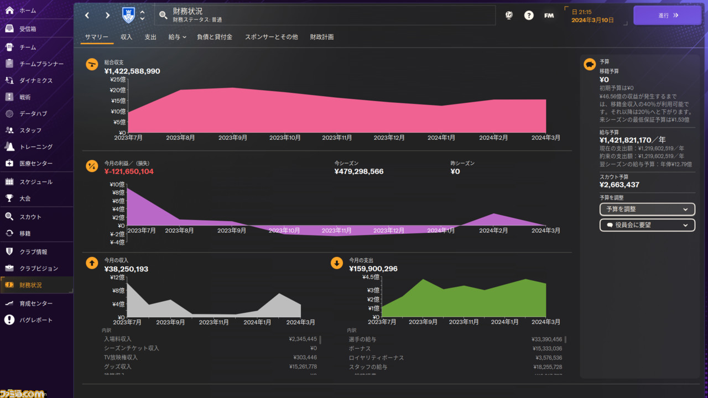Open the 予算を調整 dropdown
Image resolution: width=708 pixels, height=398 pixels.
(x=647, y=210)
